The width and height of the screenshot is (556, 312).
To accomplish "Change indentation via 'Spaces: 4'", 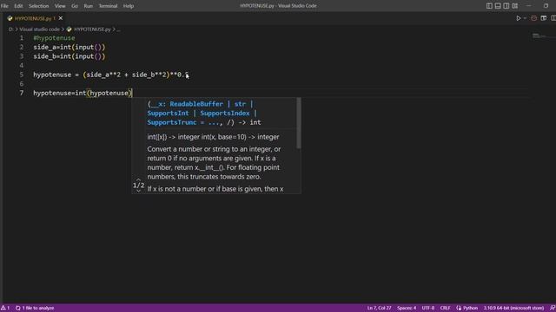I will click(407, 308).
